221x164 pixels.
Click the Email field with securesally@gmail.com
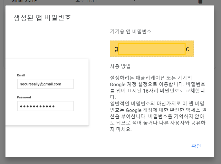tap(45, 84)
